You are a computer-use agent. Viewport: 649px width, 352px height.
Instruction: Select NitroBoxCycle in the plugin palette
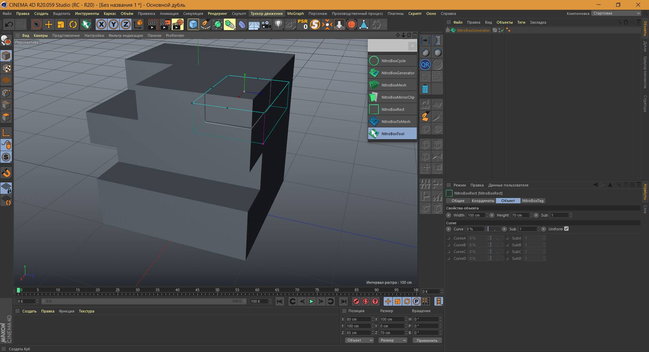click(x=392, y=61)
